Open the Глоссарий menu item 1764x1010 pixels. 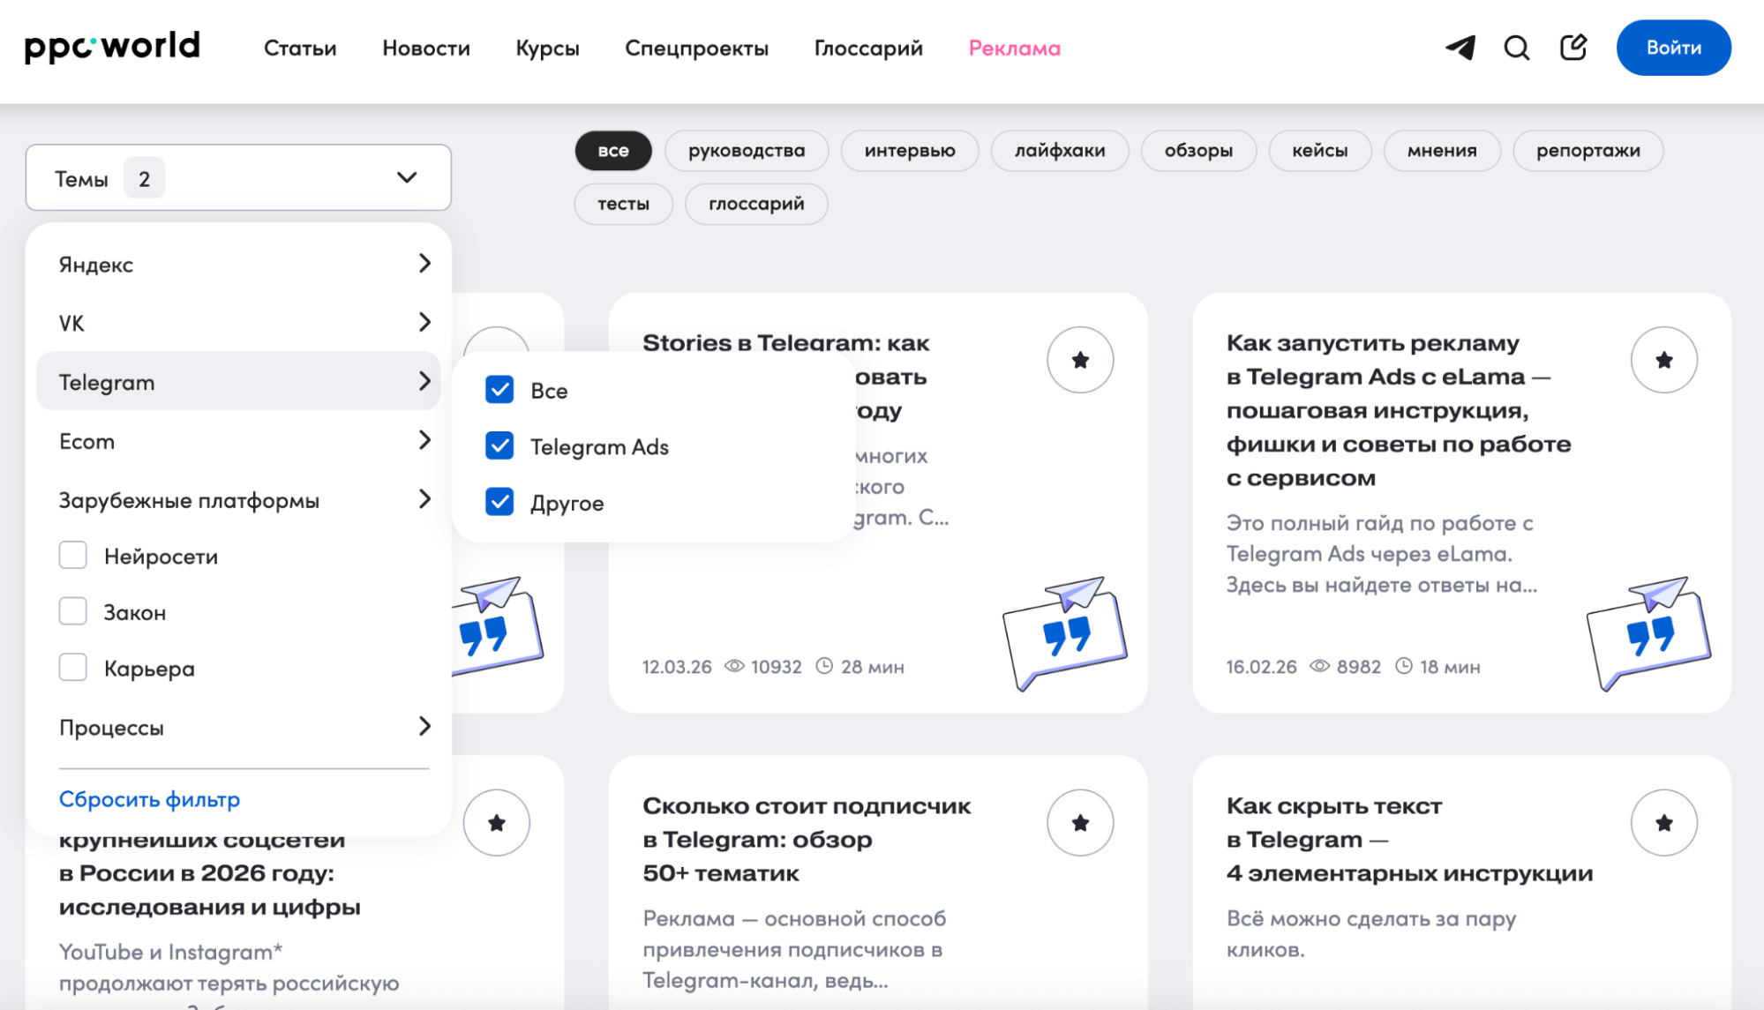coord(868,49)
